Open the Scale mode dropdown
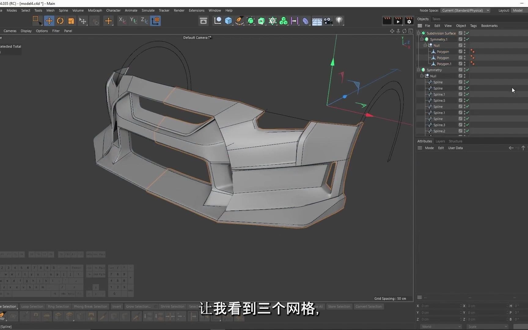 (x=487, y=327)
